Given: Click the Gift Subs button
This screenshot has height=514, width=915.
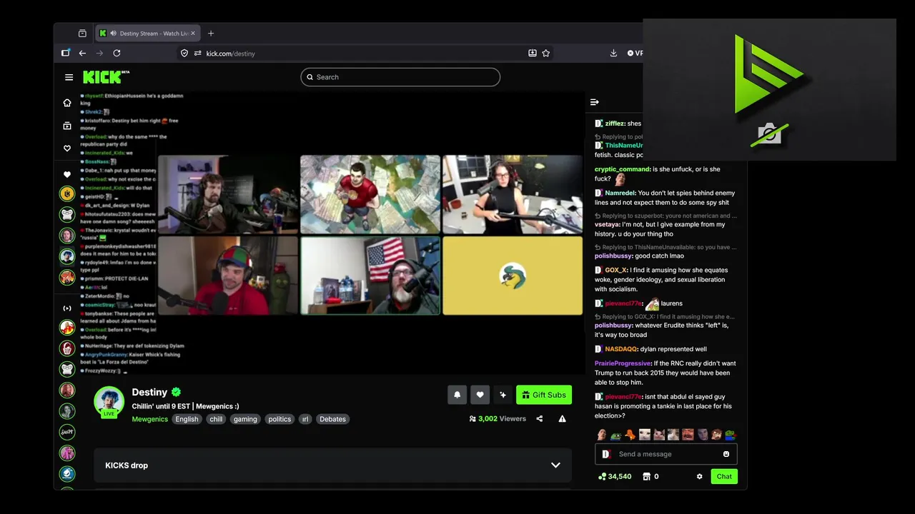Looking at the screenshot, I should [544, 395].
